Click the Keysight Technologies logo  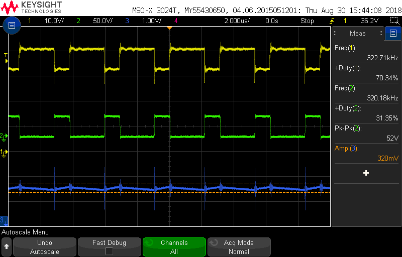(31, 7)
